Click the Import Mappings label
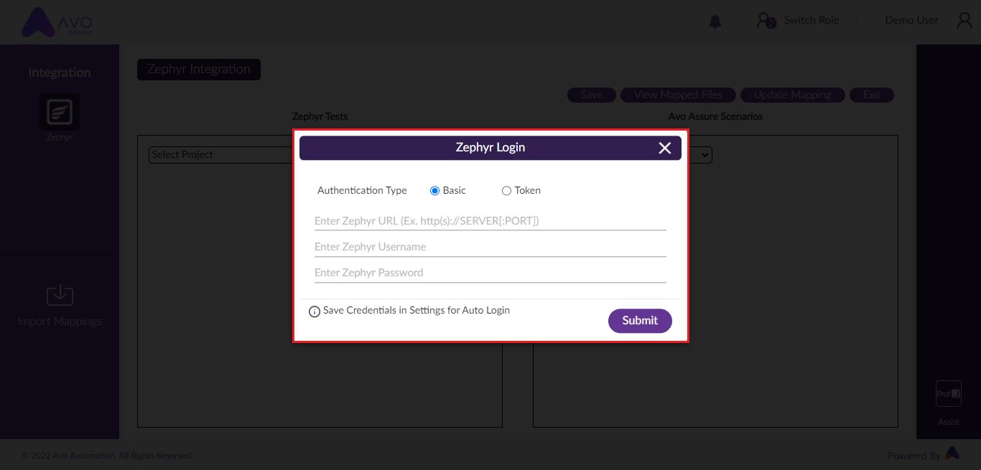 [x=60, y=321]
